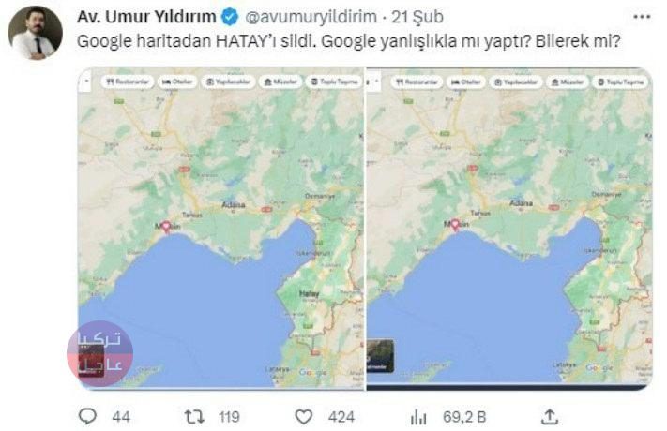Open the @avumuryildirim handle link

pos(311,17)
